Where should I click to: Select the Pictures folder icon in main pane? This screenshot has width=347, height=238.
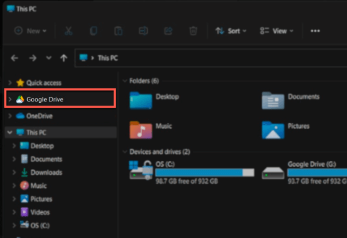point(273,130)
